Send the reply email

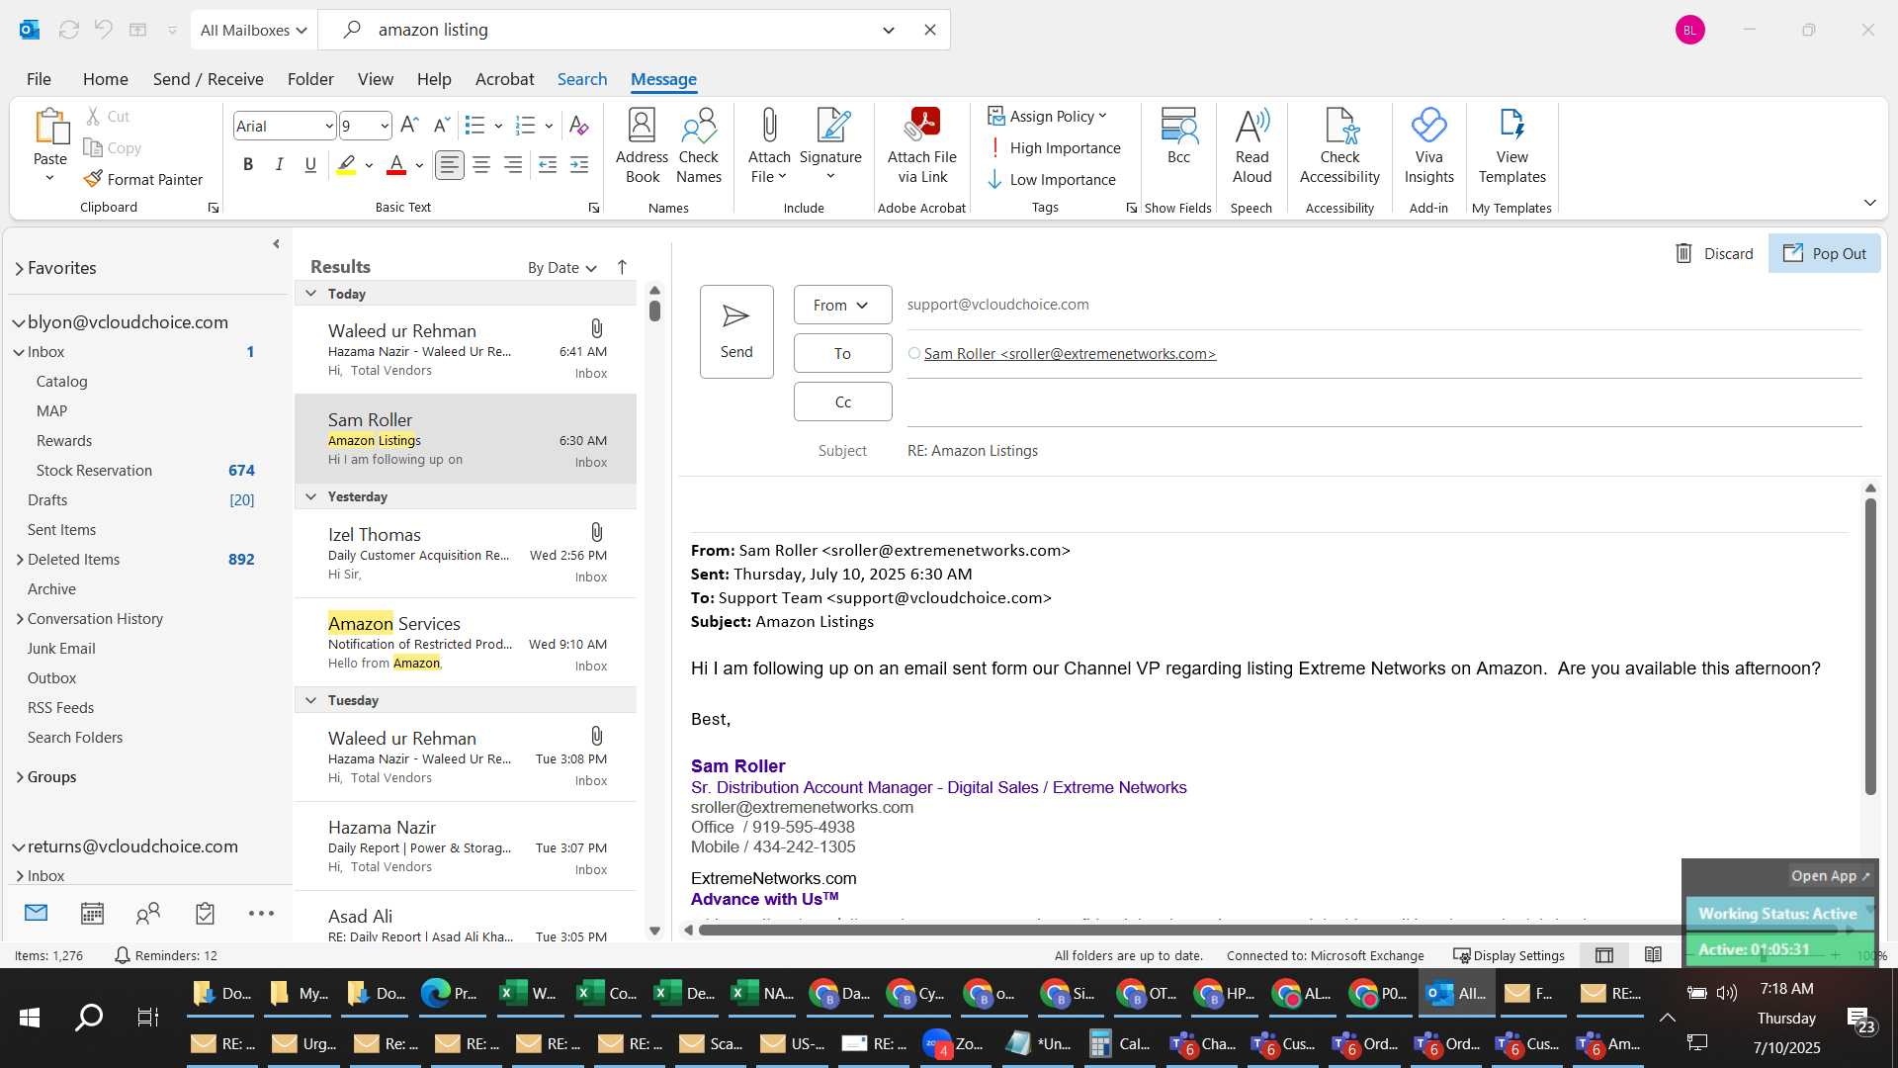click(736, 331)
